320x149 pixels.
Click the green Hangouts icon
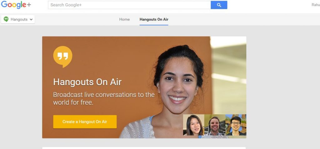click(6, 19)
